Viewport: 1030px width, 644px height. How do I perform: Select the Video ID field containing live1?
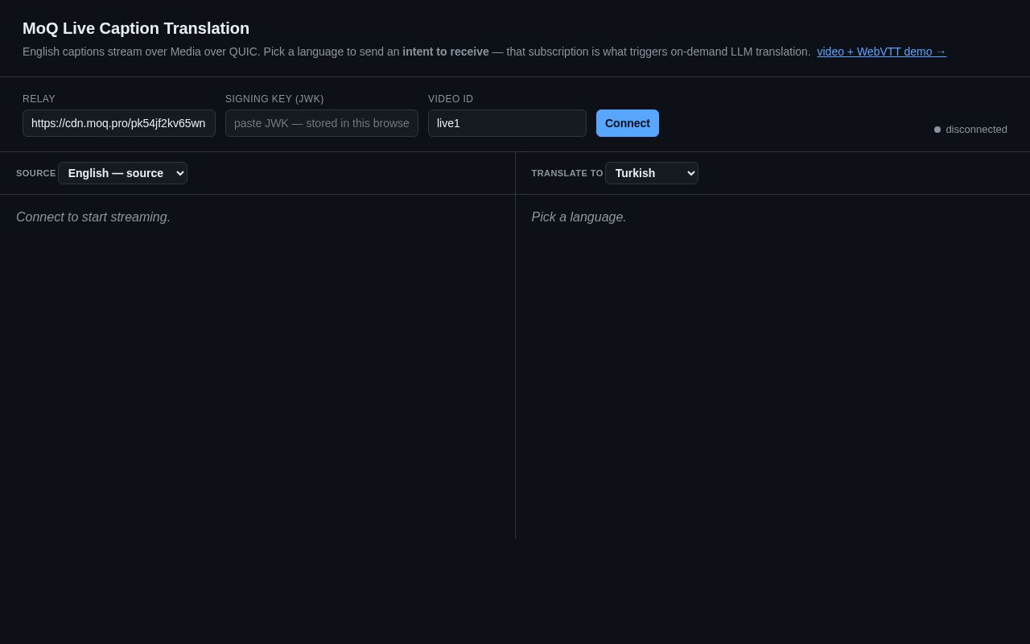tap(507, 123)
